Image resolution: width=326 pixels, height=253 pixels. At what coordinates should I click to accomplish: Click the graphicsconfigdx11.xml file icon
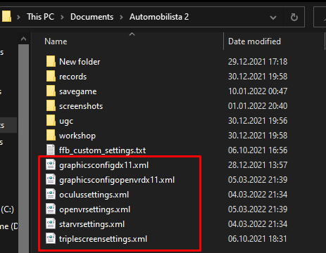(51, 165)
